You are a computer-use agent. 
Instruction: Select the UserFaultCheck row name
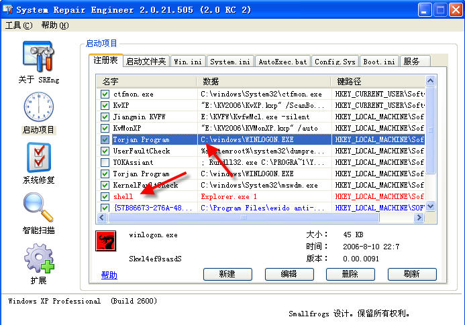pyautogui.click(x=141, y=151)
